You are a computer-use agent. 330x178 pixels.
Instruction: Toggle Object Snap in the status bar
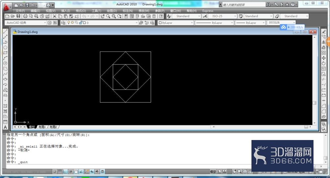click(x=76, y=172)
